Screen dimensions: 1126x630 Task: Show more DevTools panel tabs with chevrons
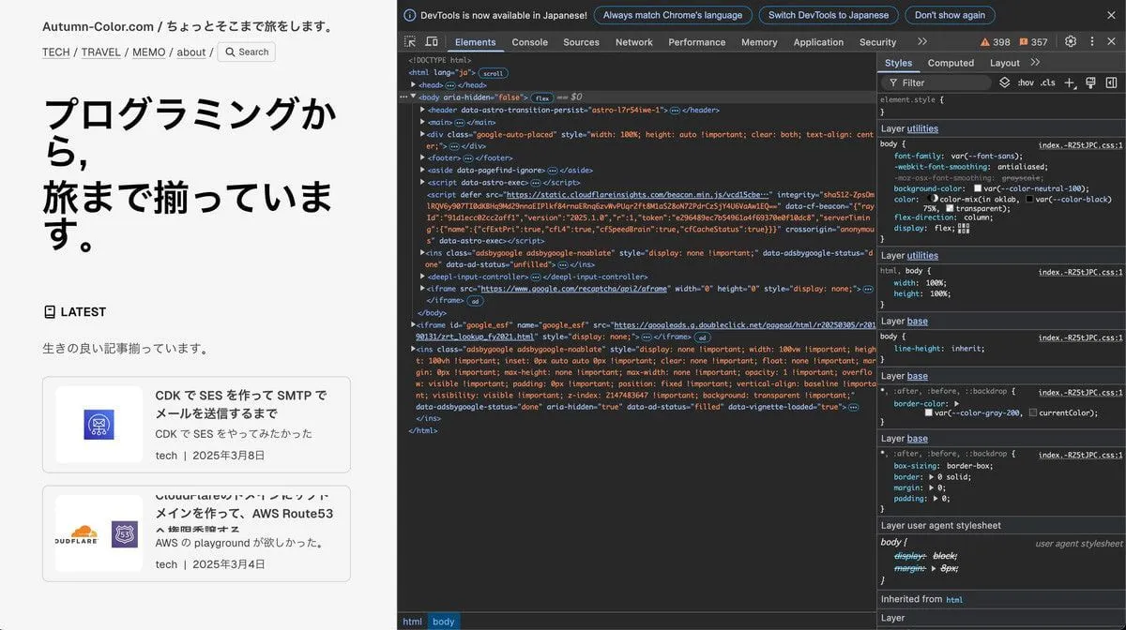point(922,42)
